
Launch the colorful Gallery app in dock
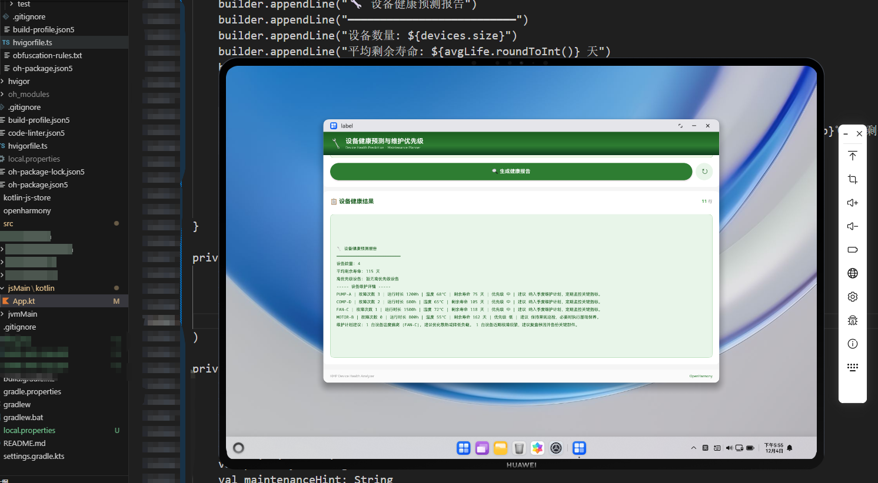pyautogui.click(x=537, y=448)
